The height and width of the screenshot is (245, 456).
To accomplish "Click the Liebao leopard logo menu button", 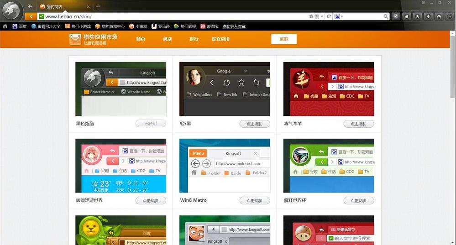I will click(x=11, y=11).
